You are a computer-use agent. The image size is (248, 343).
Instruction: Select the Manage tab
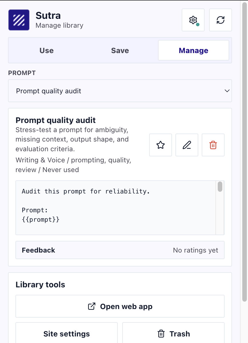(193, 51)
